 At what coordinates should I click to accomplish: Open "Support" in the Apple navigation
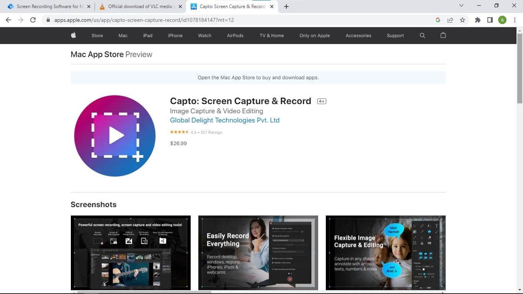click(395, 35)
